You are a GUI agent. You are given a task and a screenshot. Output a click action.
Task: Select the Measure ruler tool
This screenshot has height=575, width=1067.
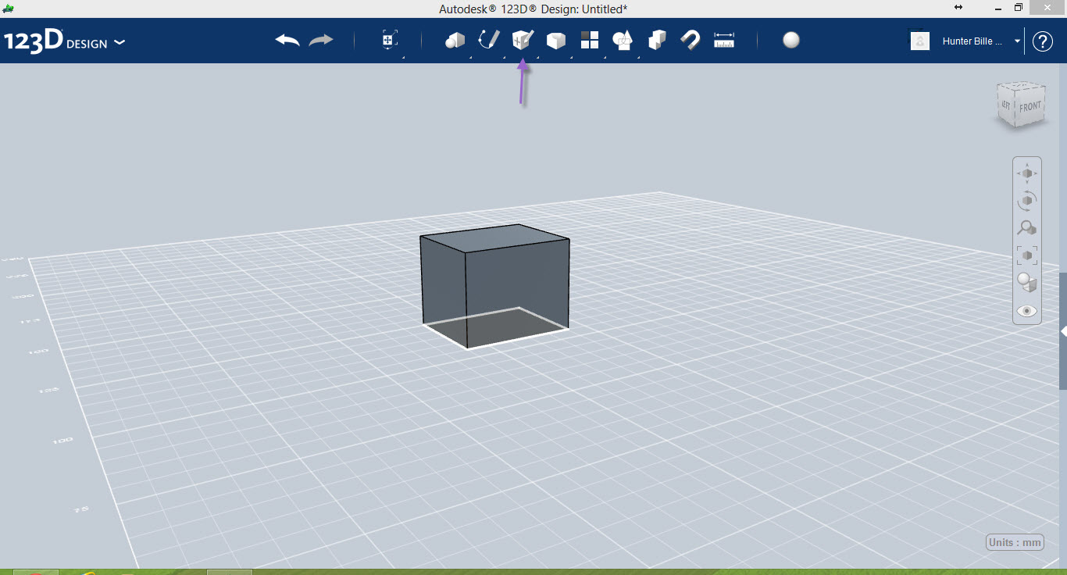[x=724, y=41]
